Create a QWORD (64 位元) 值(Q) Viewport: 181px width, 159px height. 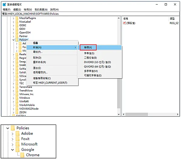[x=97, y=66]
